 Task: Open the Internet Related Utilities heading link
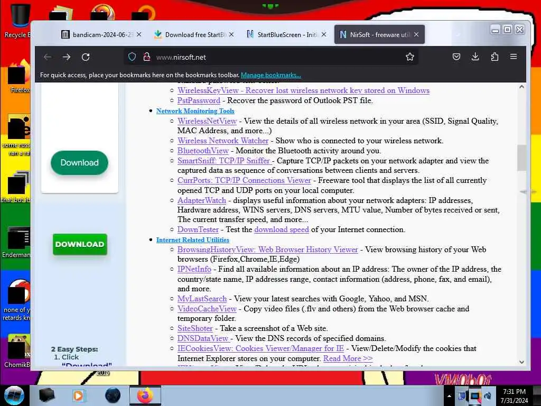coord(192,240)
